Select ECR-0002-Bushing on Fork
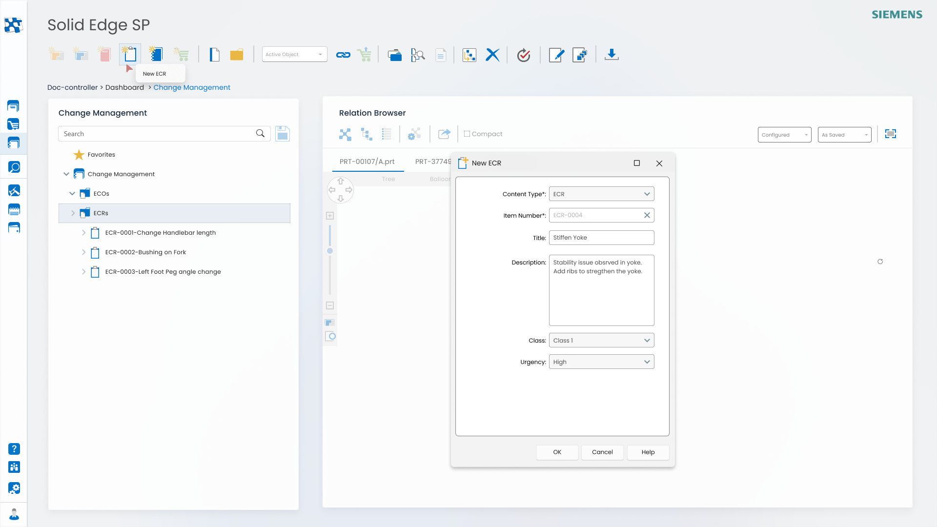937x527 pixels. (x=145, y=252)
